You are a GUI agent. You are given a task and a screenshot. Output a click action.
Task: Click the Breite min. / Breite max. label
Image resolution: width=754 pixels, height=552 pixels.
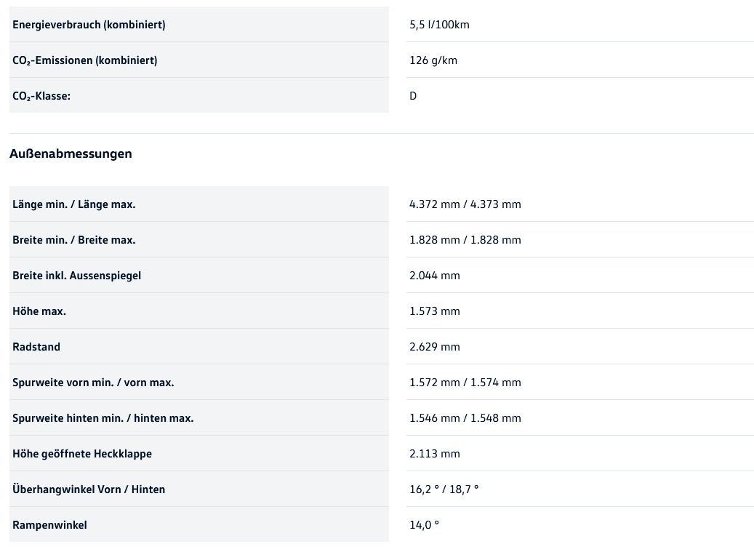click(x=73, y=240)
